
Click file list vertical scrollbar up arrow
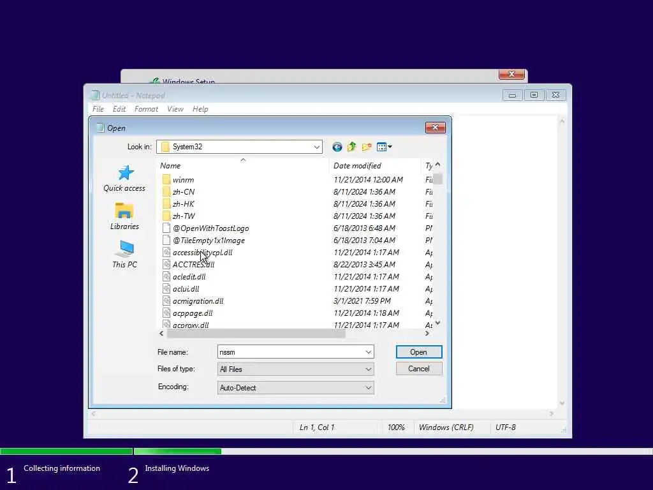point(437,165)
